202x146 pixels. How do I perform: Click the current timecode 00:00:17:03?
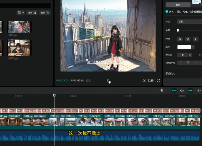pyautogui.click(x=62, y=80)
